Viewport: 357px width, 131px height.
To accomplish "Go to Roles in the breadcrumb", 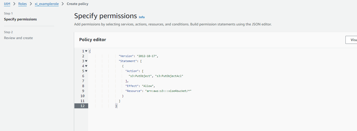I will pos(23,4).
